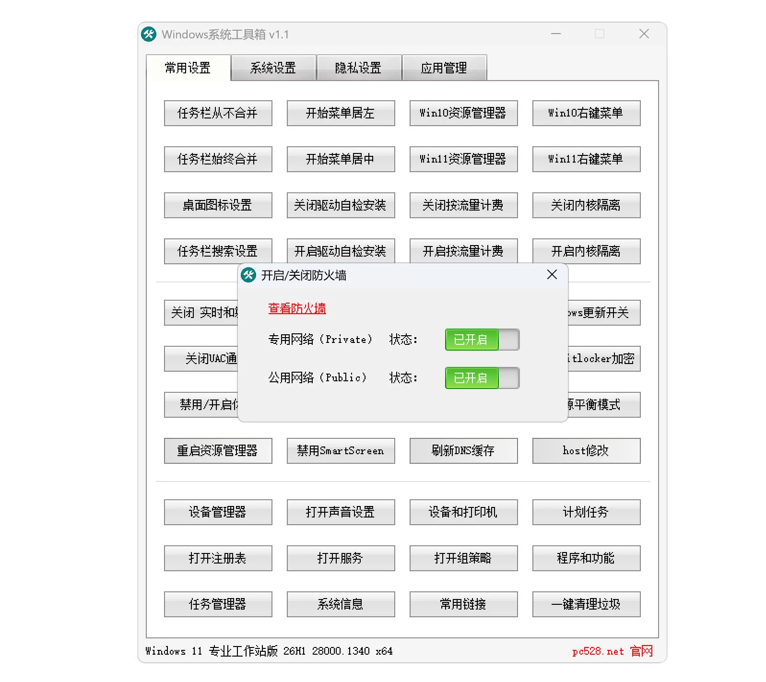Image resolution: width=766 pixels, height=682 pixels.
Task: Click 开启驱动自检安装 button
Action: [x=341, y=250]
